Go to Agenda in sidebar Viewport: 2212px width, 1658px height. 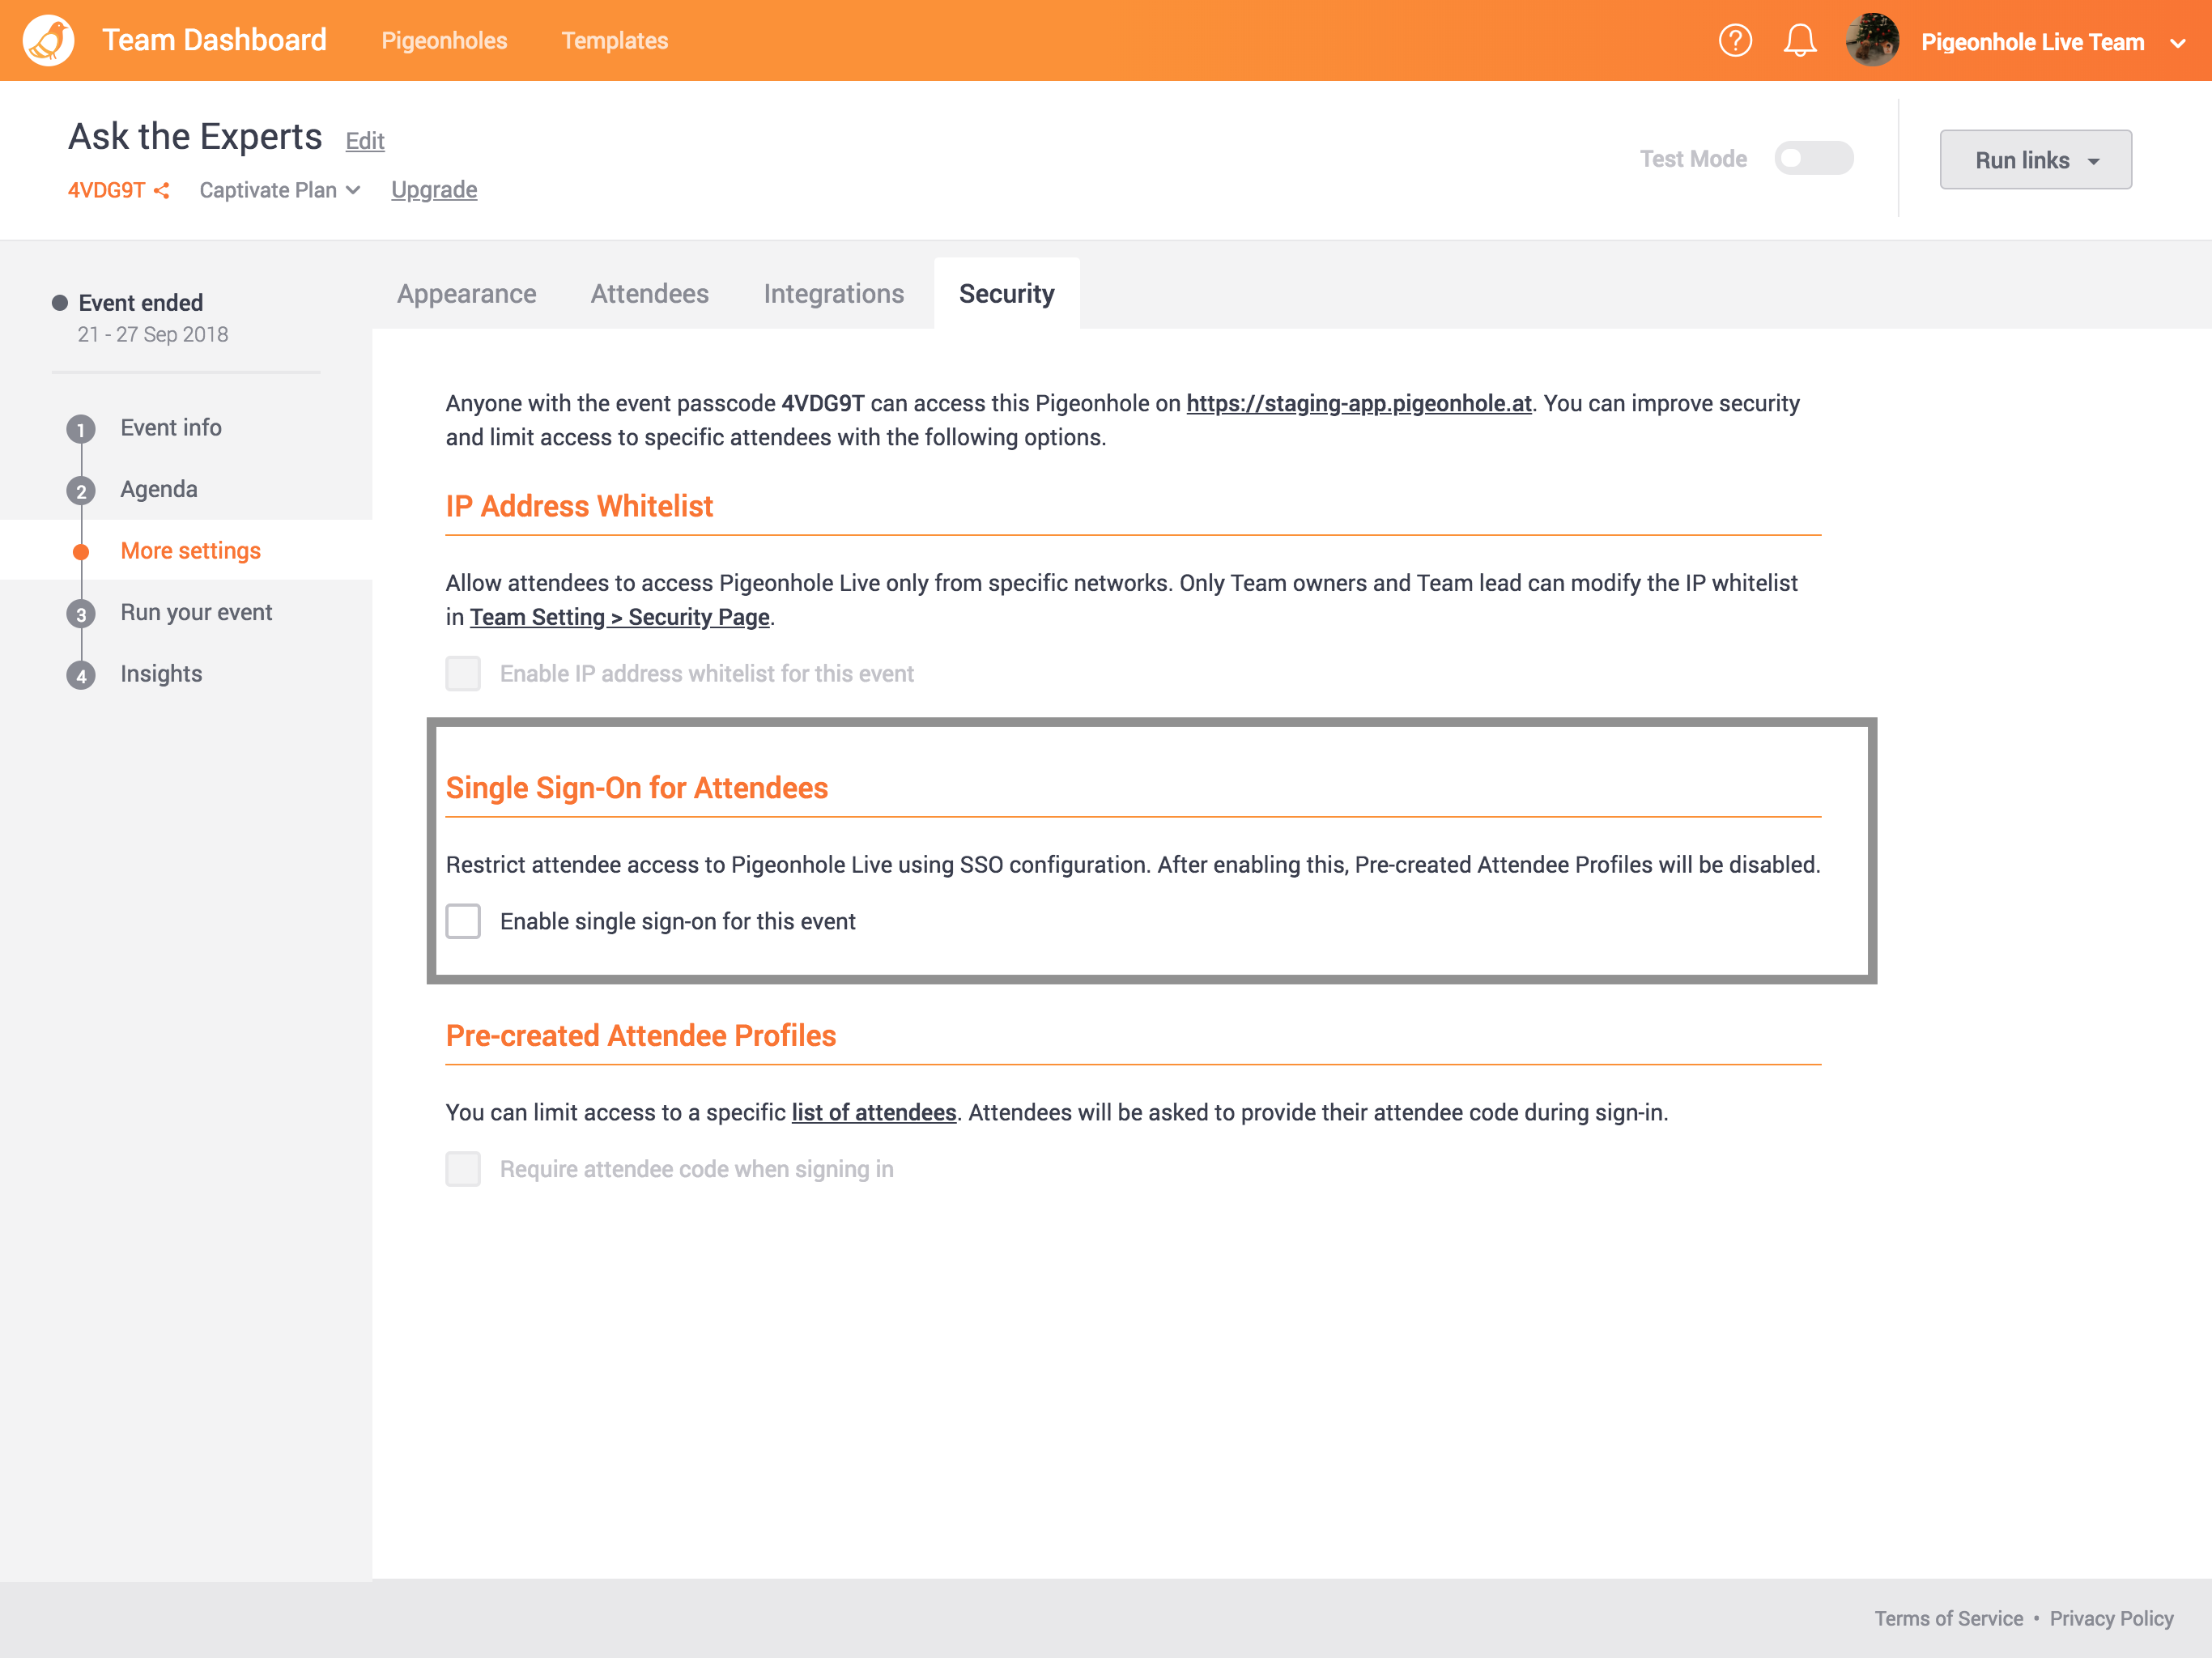coord(159,490)
